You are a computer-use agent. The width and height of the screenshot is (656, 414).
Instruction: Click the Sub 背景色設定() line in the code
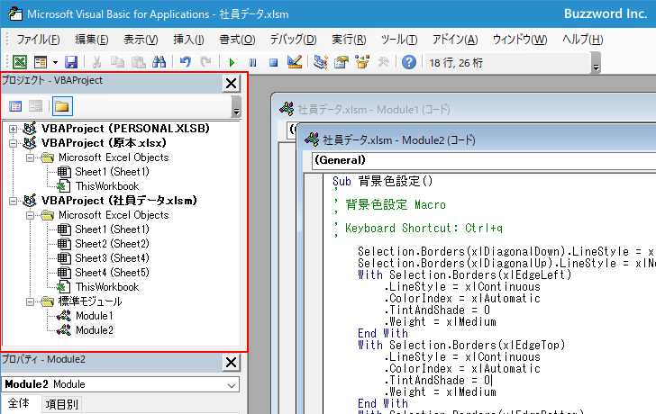pyautogui.click(x=382, y=181)
